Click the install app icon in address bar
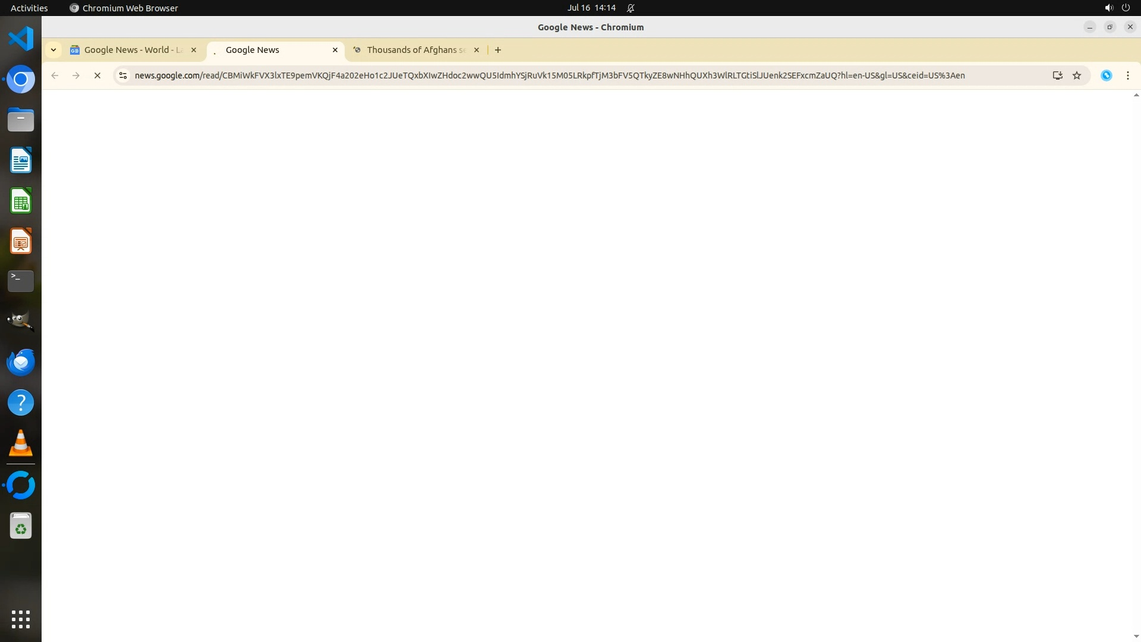The height and width of the screenshot is (642, 1141). [x=1057, y=75]
